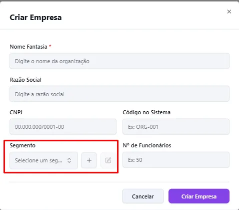Click the Segmento label
Viewport: 239px width, 210px height.
click(22, 145)
